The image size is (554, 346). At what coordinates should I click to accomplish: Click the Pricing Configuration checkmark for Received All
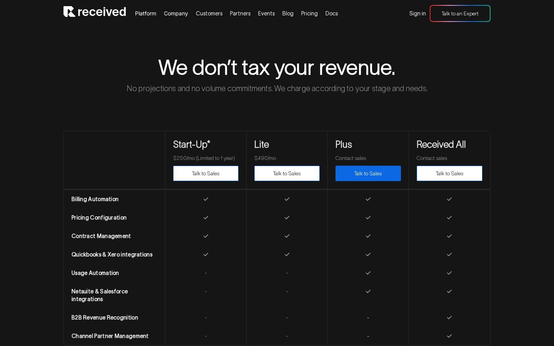(x=449, y=218)
